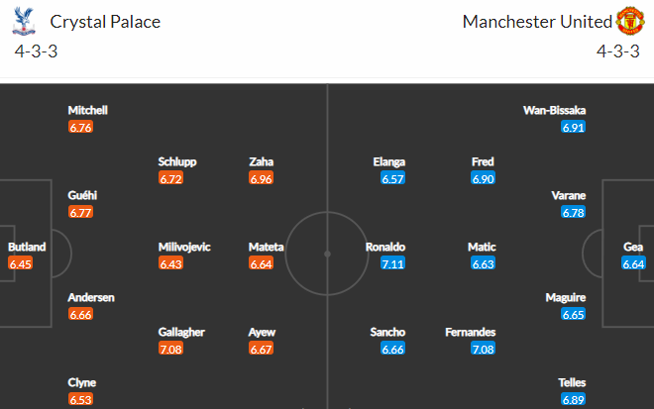Click player name Mateta
This screenshot has width=654, height=409.
point(267,248)
